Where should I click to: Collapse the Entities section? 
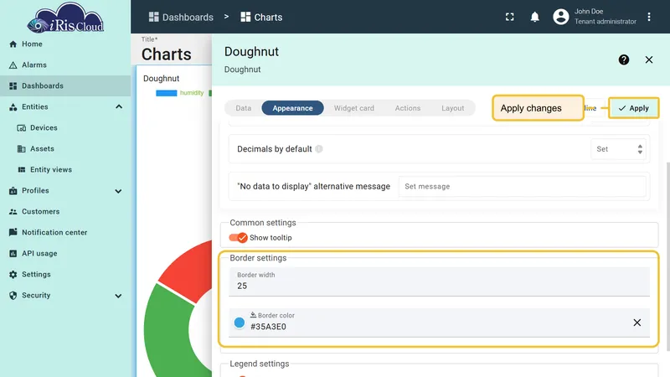(119, 107)
